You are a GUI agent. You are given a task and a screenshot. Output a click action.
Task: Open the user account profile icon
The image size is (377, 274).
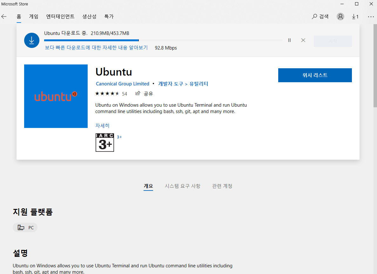[340, 16]
